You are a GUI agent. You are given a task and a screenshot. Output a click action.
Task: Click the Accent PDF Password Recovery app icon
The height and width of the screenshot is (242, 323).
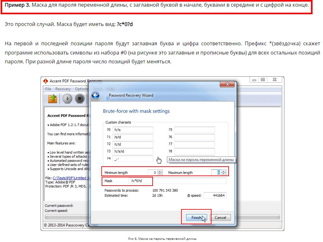click(46, 81)
